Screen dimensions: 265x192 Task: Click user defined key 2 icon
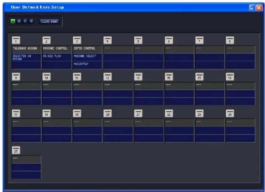point(46,40)
